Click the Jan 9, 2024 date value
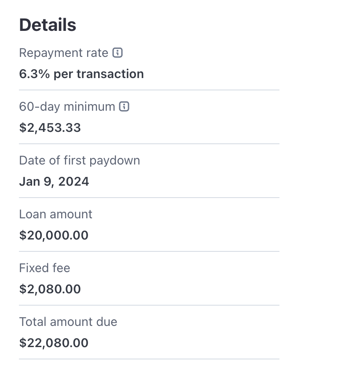 54,181
